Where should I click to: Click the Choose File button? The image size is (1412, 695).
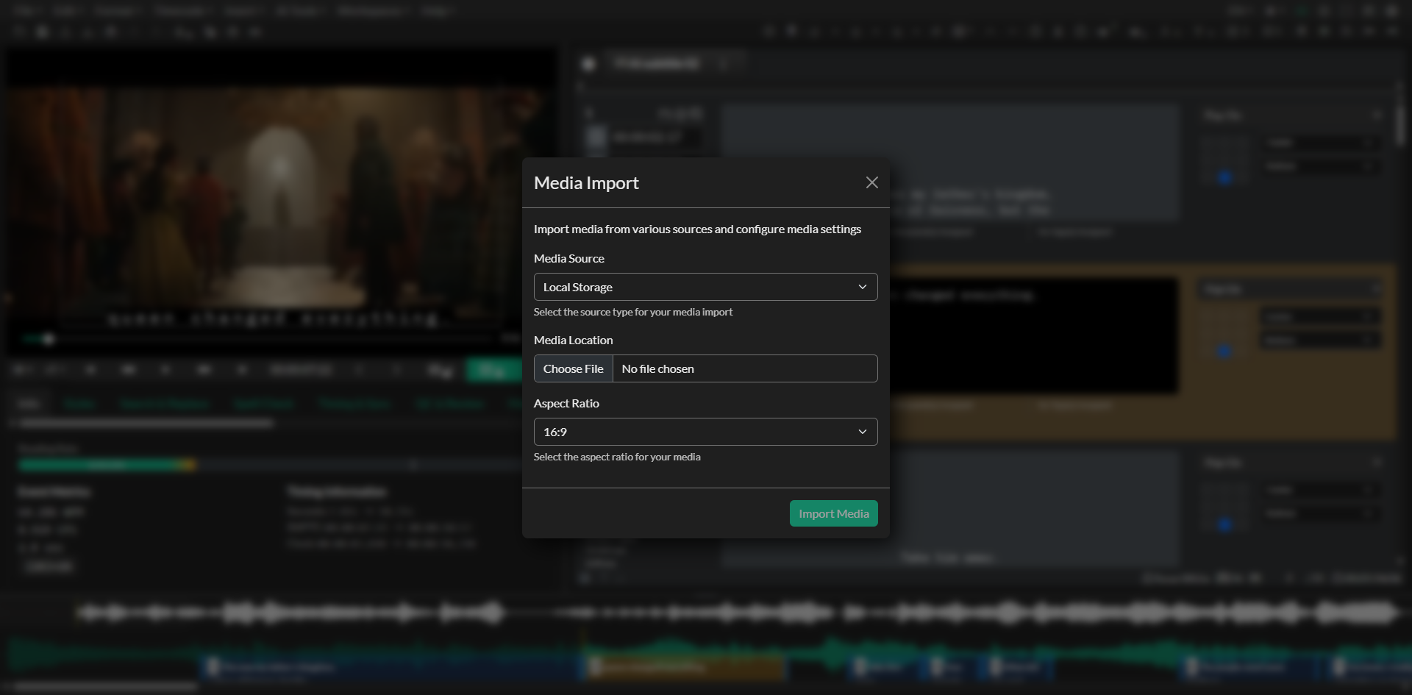click(x=574, y=368)
